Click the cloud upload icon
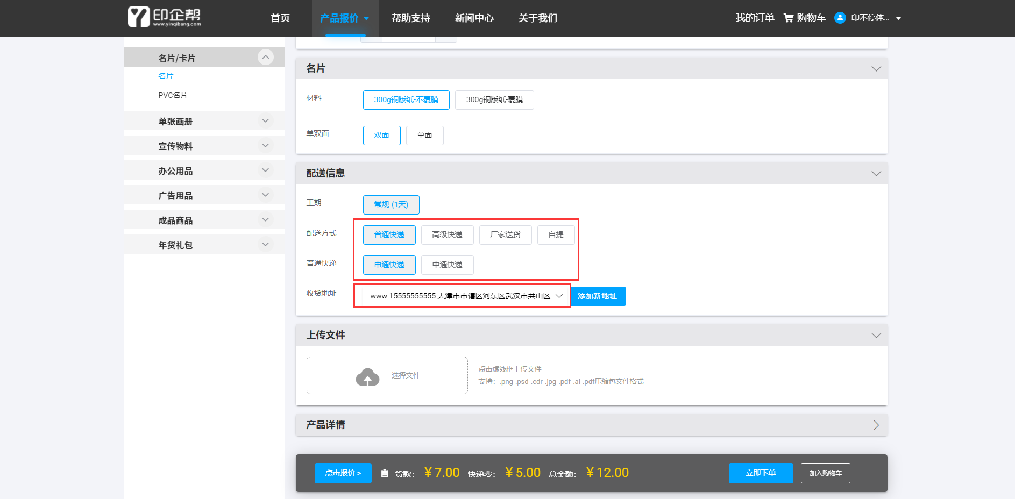This screenshot has width=1015, height=499. tap(367, 377)
